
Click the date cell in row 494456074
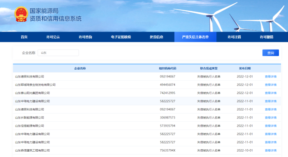click(x=245, y=85)
